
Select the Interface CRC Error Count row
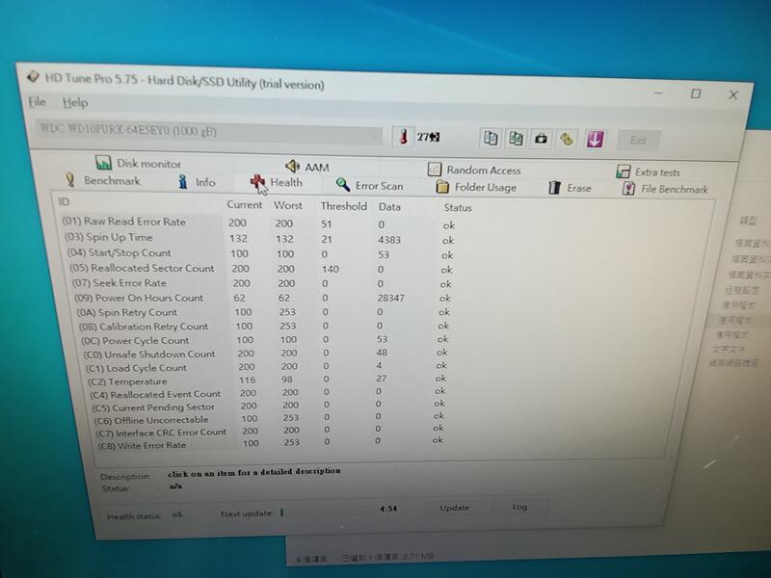coord(270,431)
